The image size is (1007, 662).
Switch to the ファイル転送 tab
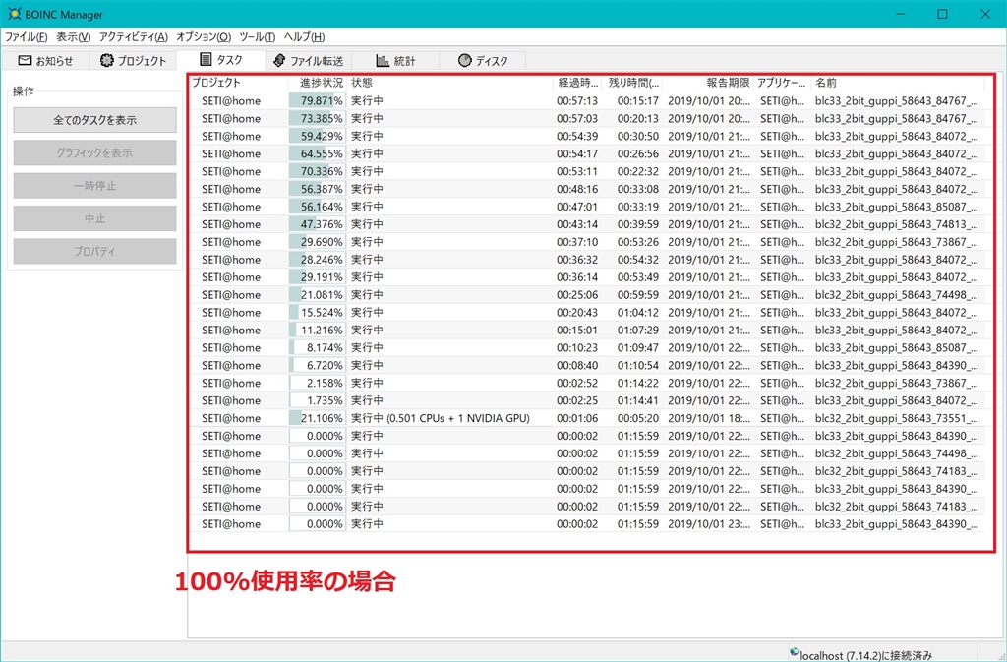[x=308, y=61]
